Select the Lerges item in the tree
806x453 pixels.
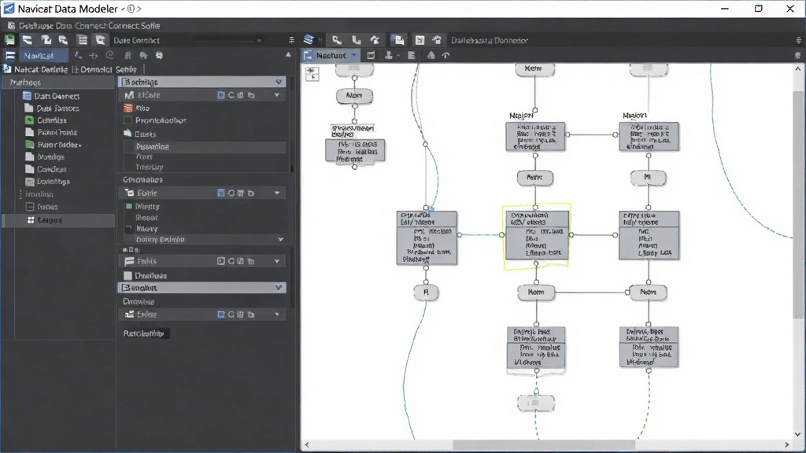pos(50,220)
